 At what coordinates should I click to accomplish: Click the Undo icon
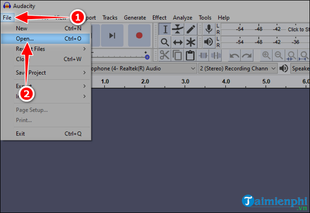tap(235, 55)
